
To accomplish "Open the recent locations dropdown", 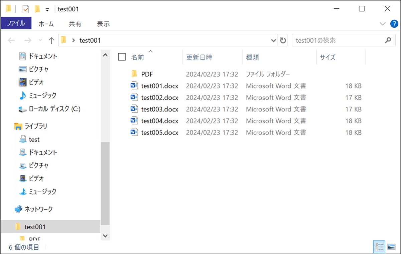I will point(40,40).
